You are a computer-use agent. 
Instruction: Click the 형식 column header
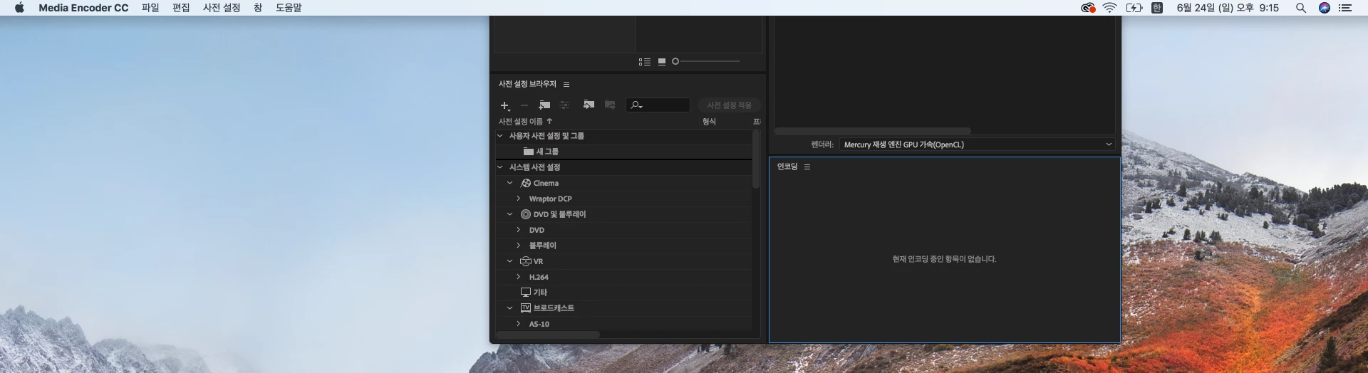pos(709,122)
